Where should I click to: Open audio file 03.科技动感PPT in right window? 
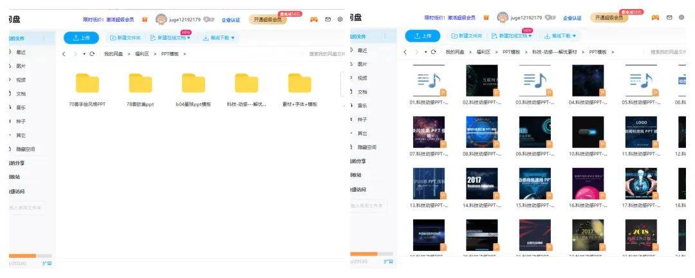535,80
